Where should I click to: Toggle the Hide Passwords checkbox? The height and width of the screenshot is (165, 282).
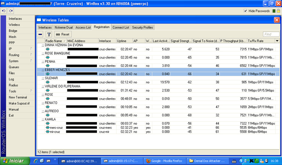click(x=245, y=11)
